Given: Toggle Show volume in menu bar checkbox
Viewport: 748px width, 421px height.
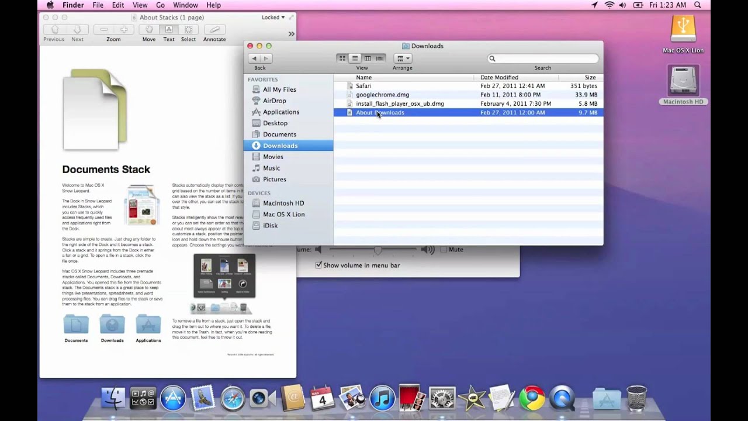Looking at the screenshot, I should pos(318,265).
